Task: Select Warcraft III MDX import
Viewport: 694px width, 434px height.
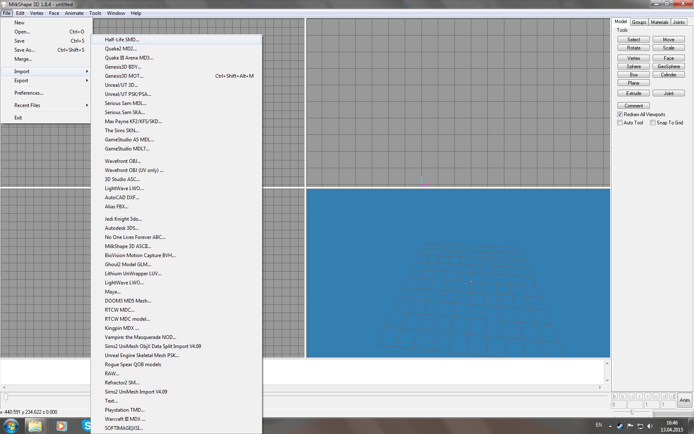Action: coord(176,419)
